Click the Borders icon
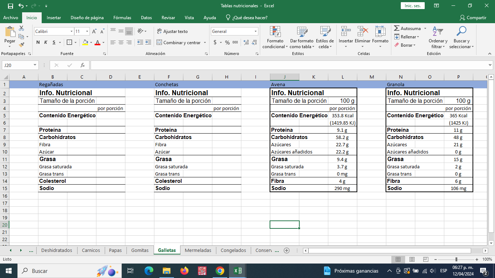This screenshot has width=495, height=278. pos(70,42)
